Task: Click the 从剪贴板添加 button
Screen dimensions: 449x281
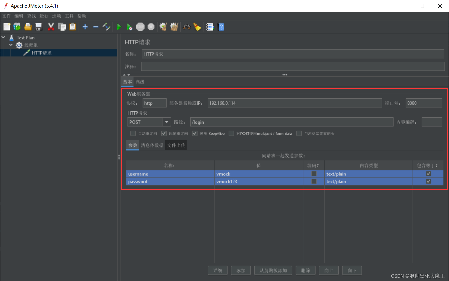Action: (x=273, y=270)
